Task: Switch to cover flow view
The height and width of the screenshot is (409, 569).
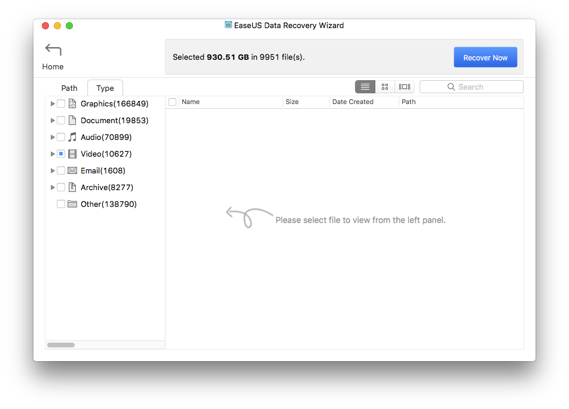Action: 405,87
